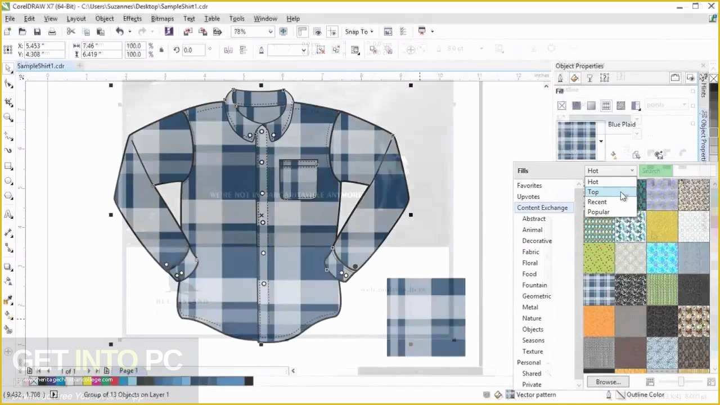Open the Outline tab in Object Properties
The height and width of the screenshot is (405, 720).
[560, 78]
